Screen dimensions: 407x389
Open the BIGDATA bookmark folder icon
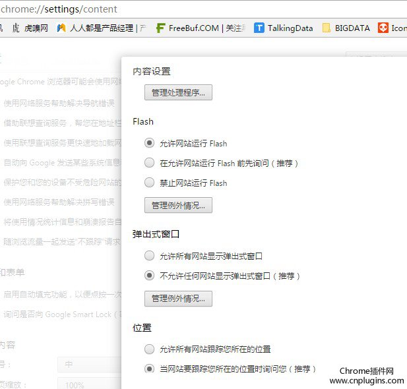(x=327, y=28)
